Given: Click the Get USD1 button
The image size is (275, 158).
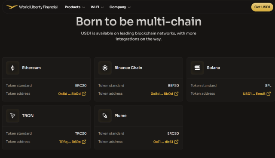Looking at the screenshot, I should (262, 7).
